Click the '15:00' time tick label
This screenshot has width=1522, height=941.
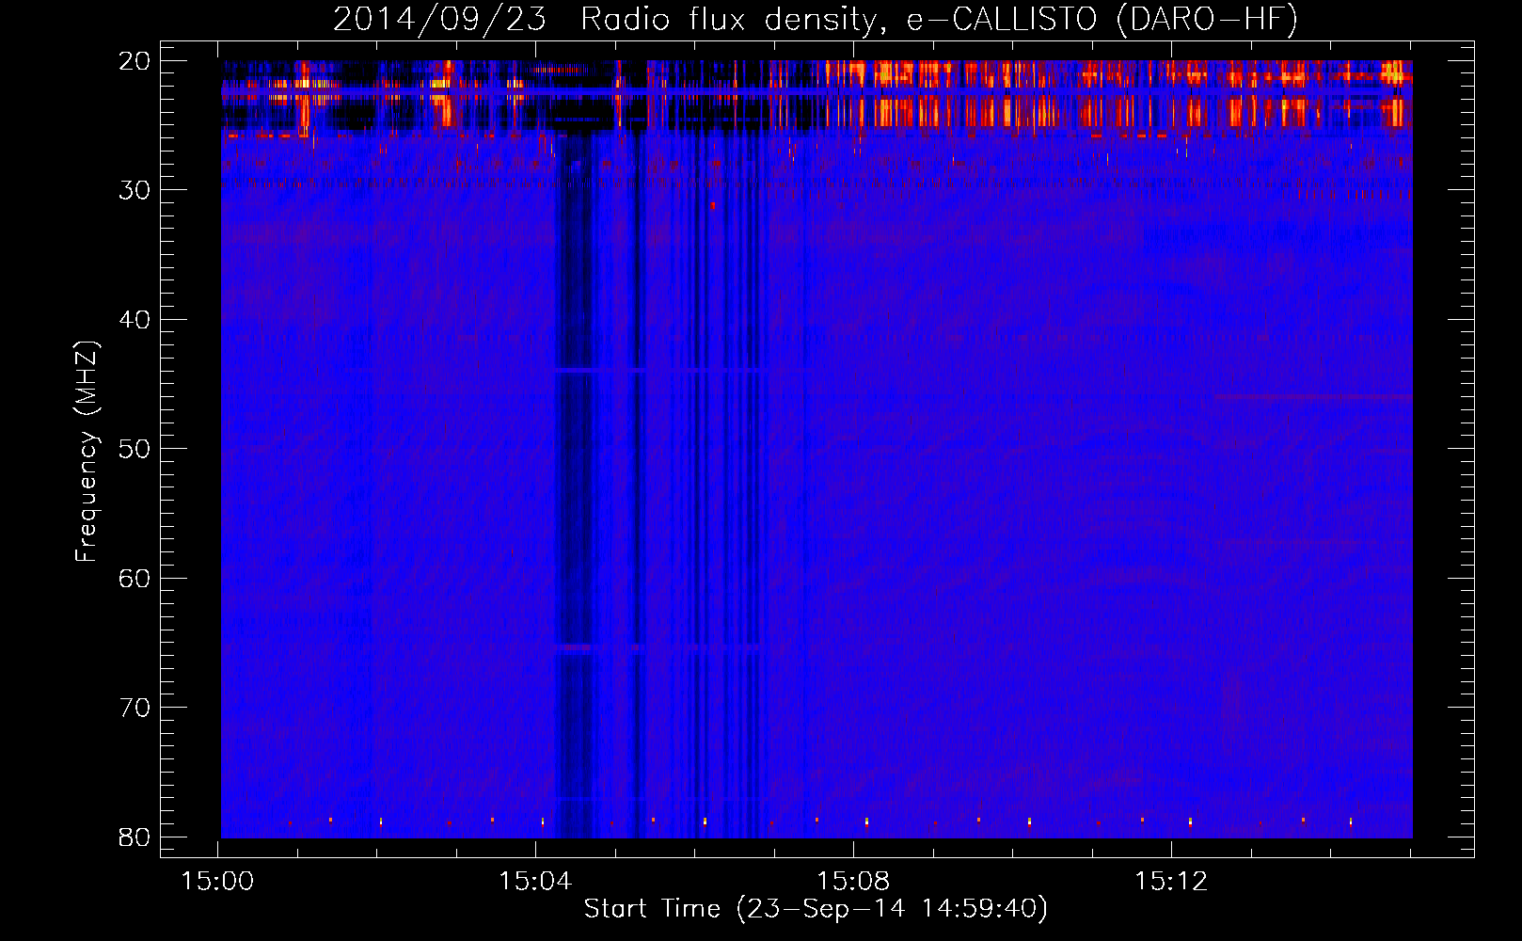(x=218, y=882)
